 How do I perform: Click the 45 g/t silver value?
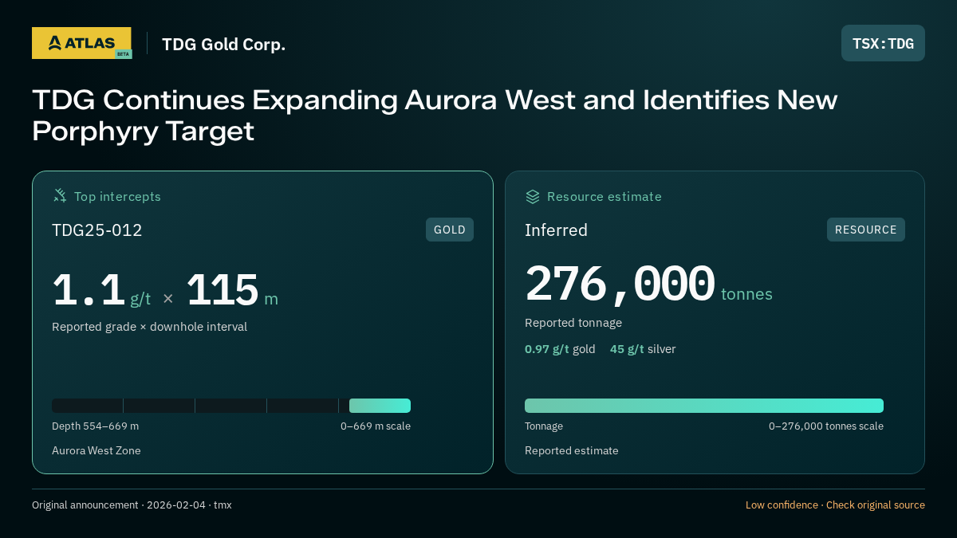(x=643, y=349)
